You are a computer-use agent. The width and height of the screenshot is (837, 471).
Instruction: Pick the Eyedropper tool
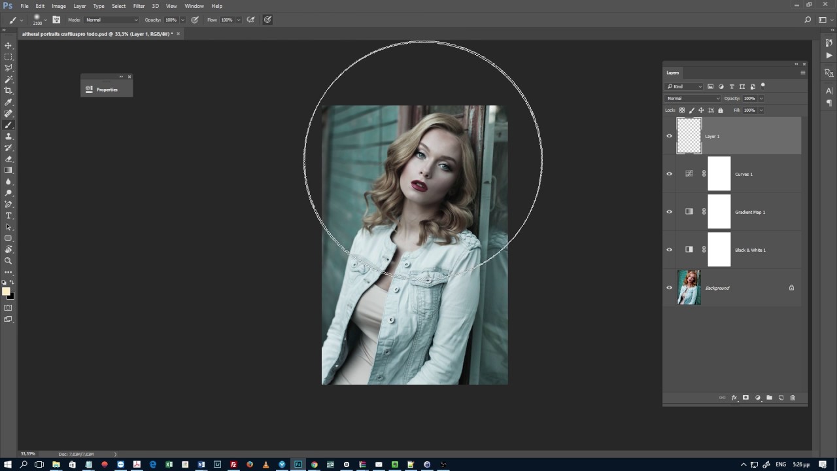[x=9, y=102]
